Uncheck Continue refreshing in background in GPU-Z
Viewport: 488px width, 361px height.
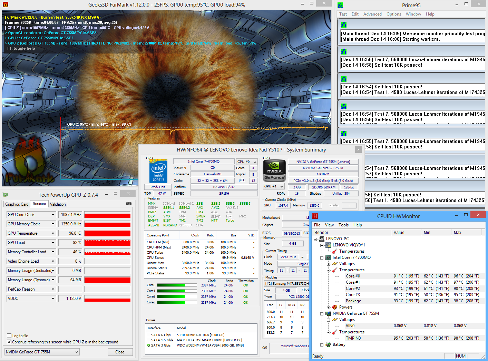[9, 342]
